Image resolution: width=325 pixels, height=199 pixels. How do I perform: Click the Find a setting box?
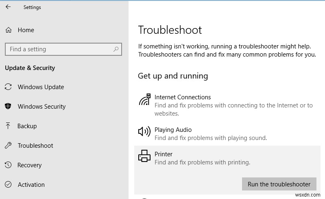(x=63, y=49)
